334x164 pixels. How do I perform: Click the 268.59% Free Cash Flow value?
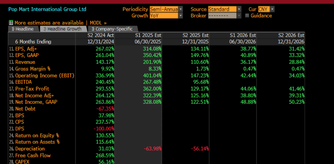[105, 155]
